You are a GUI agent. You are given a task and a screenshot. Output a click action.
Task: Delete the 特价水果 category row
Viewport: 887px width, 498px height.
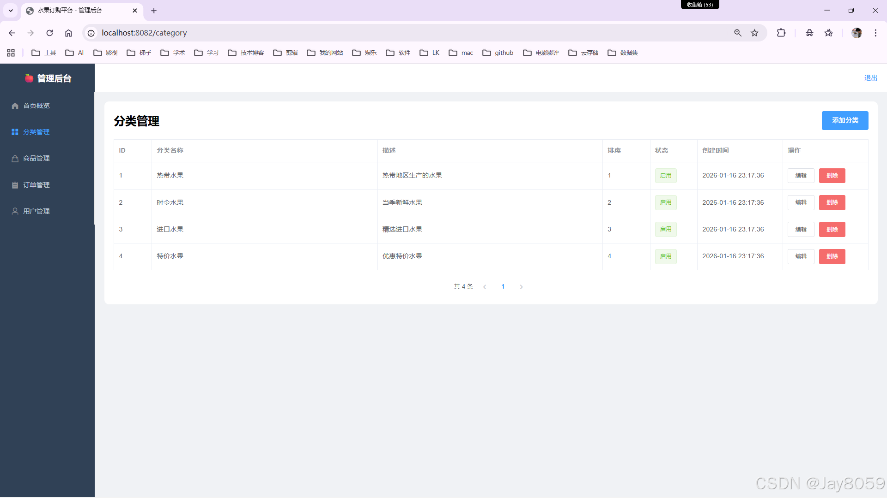pos(832,256)
